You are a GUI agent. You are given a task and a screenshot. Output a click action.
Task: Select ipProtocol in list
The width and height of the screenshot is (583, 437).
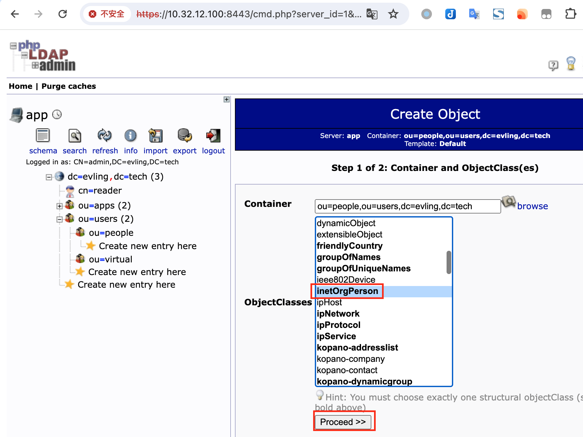pyautogui.click(x=384, y=325)
